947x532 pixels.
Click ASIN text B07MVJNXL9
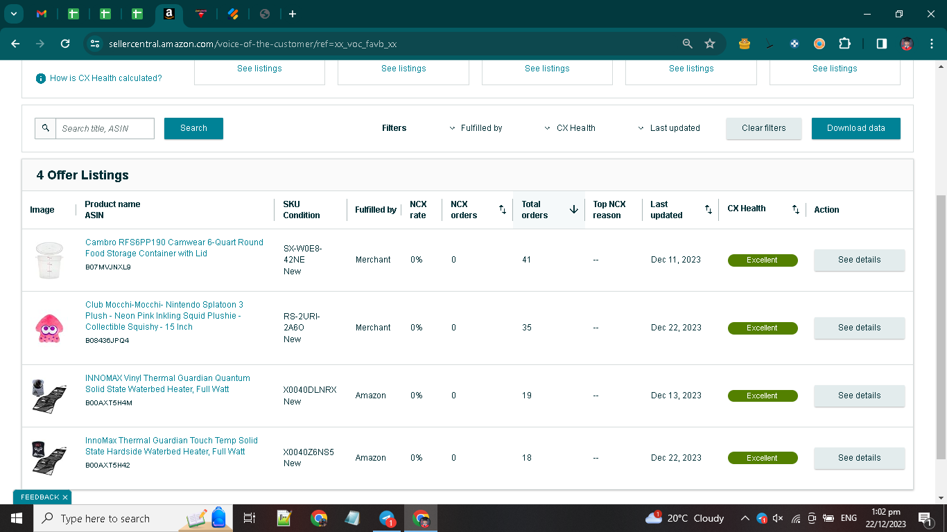tap(107, 267)
